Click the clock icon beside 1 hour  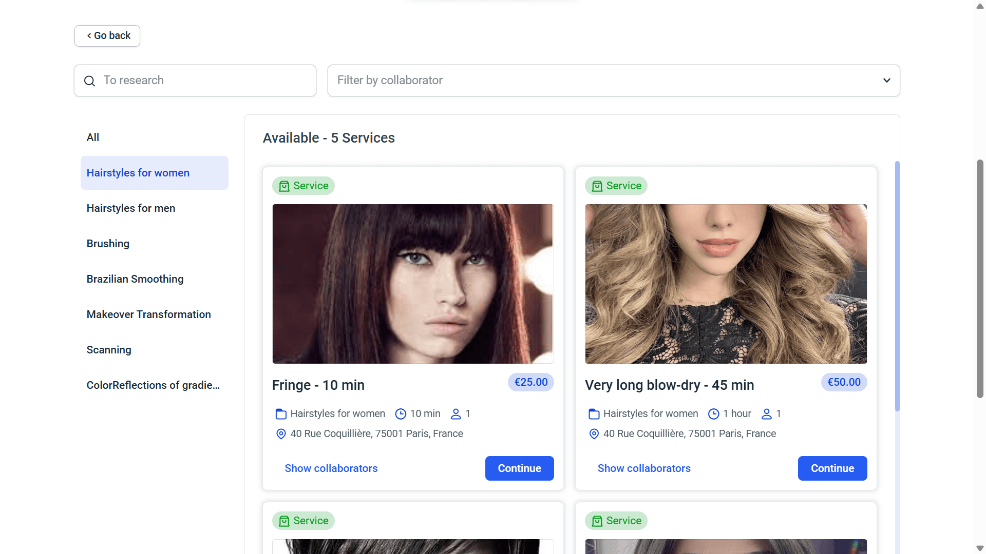point(713,414)
